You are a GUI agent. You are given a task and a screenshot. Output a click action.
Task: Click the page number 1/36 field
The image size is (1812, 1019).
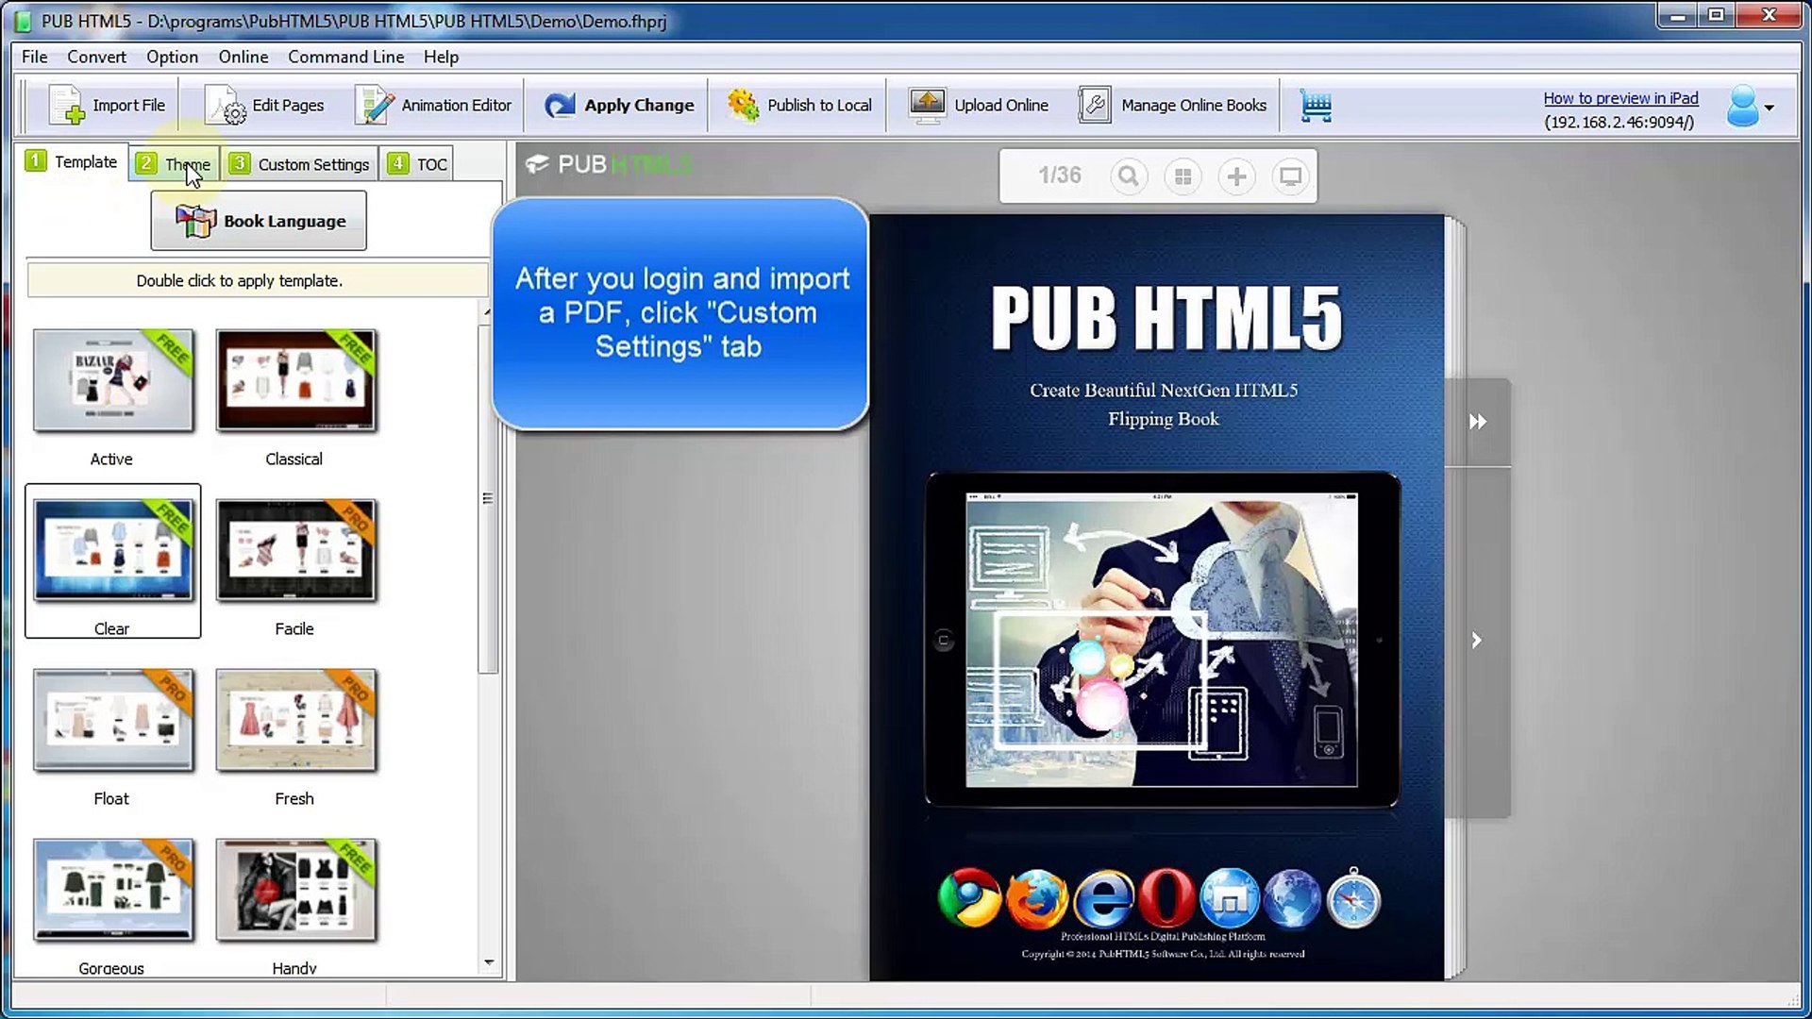click(x=1059, y=175)
